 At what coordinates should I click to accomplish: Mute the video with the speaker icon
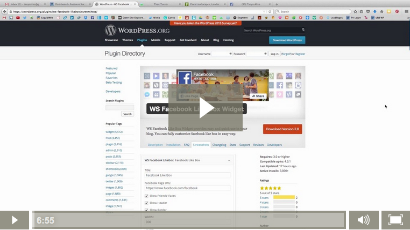pyautogui.click(x=364, y=220)
